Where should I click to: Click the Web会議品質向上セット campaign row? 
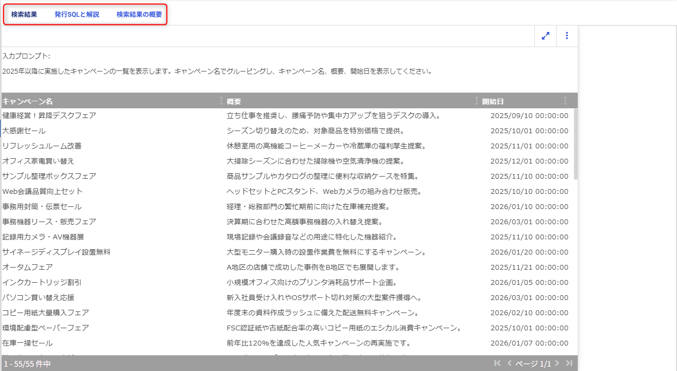tap(42, 191)
